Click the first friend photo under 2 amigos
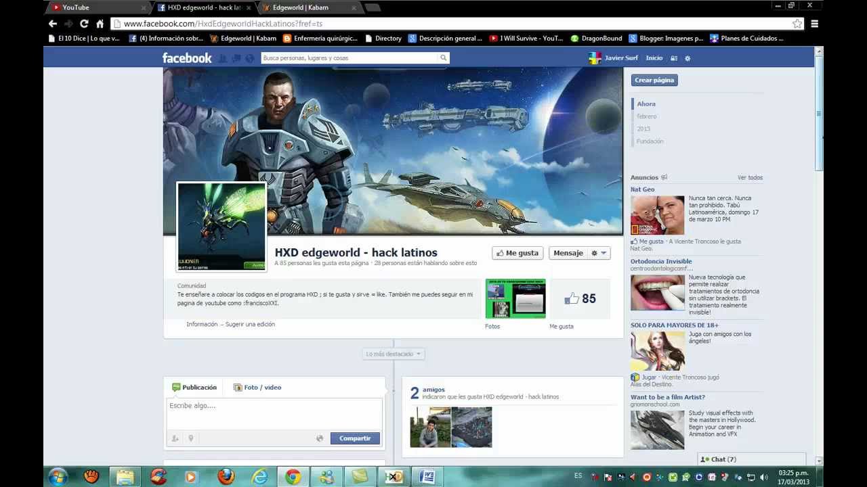This screenshot has height=487, width=867. [x=430, y=427]
